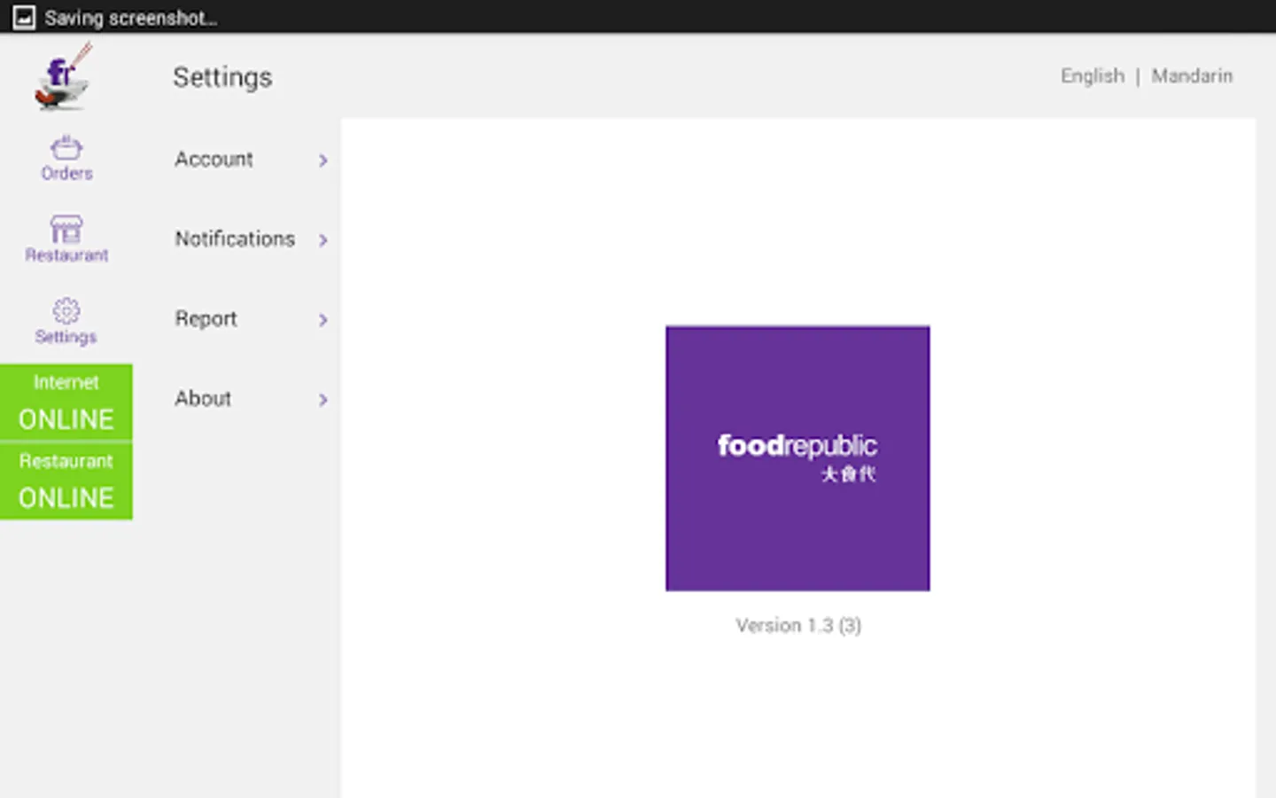The image size is (1276, 798).
Task: Click the Version 1.3 (3) text
Action: (798, 626)
